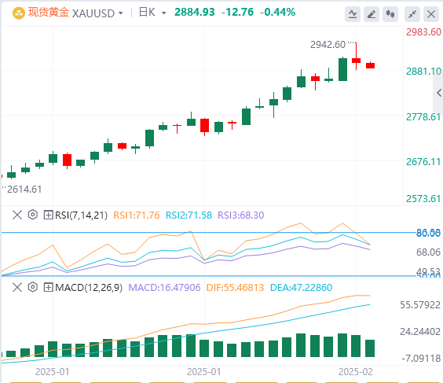Click the 24.24402 MACD axis label
The image size is (443, 383).
(x=420, y=332)
